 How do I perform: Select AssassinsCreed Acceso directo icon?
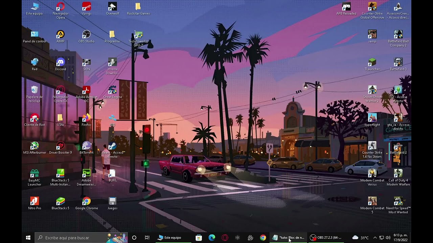pyautogui.click(x=398, y=10)
